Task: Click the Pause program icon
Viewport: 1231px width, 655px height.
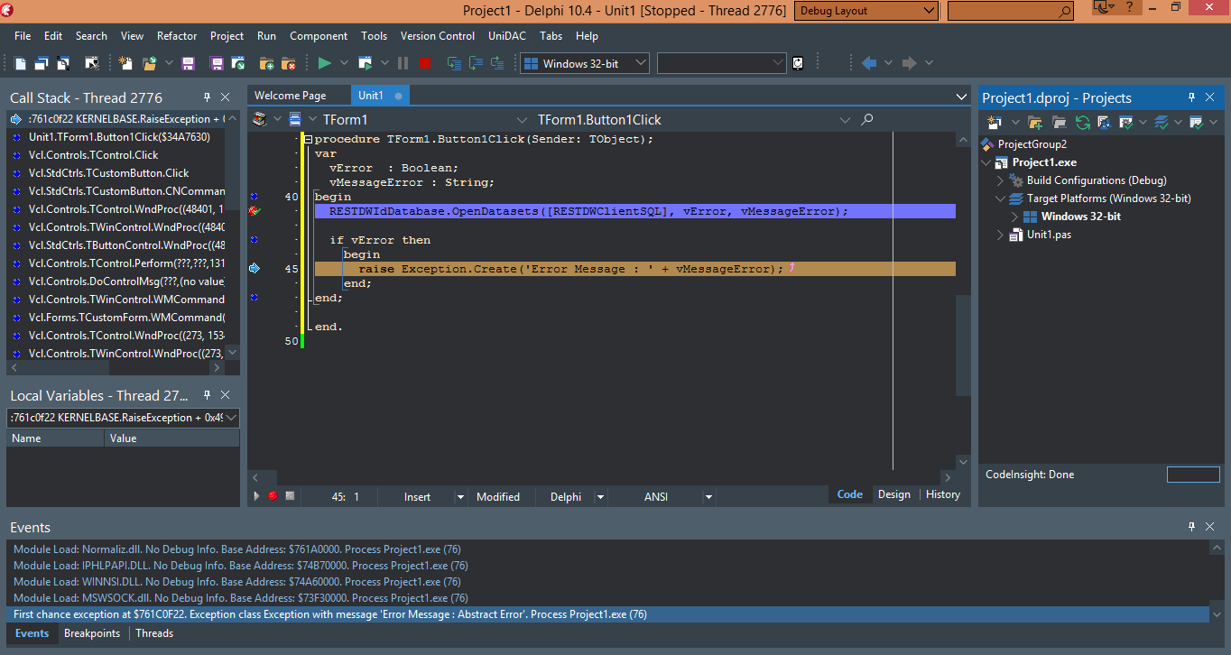Action: click(x=403, y=63)
